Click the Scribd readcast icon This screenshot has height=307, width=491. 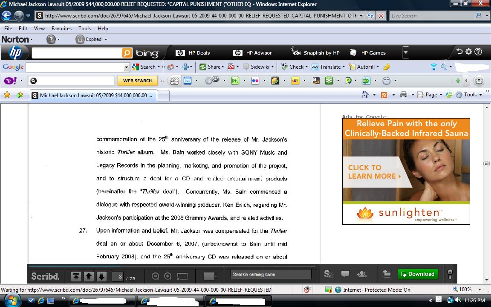pyautogui.click(x=328, y=274)
